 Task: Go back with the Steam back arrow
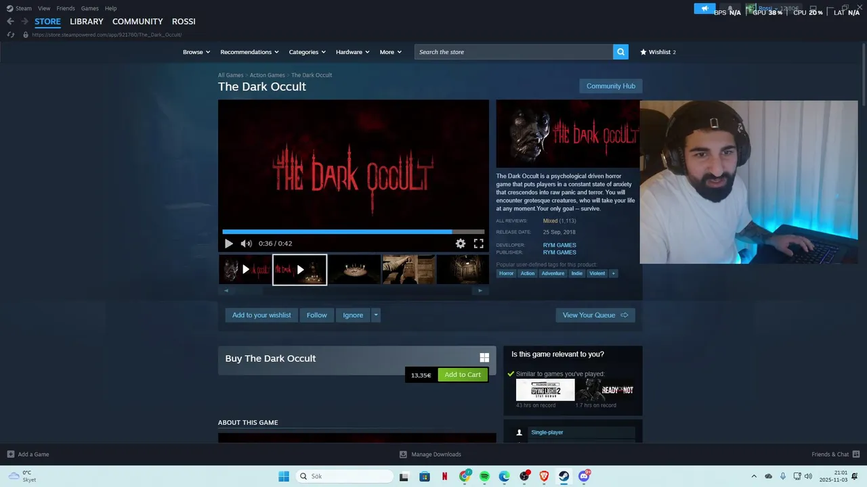[10, 22]
